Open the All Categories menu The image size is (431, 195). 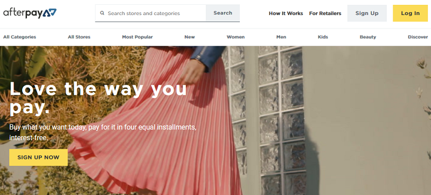coord(19,37)
